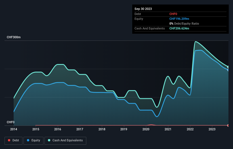Screen dimensions: 233x149
Task: Select the blue Equity endpoint marker on chart
Action: [228, 70]
